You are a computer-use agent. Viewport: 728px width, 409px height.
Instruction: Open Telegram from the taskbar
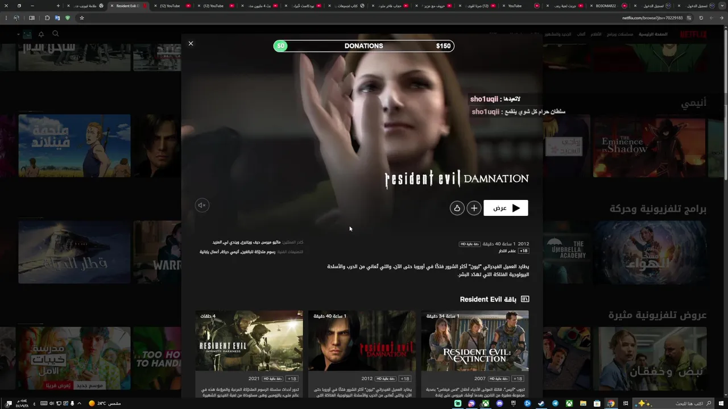click(555, 403)
